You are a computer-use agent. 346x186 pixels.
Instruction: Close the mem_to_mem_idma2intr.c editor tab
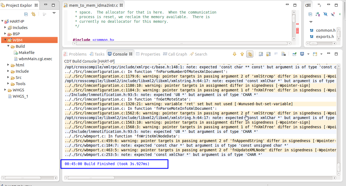click(x=121, y=5)
